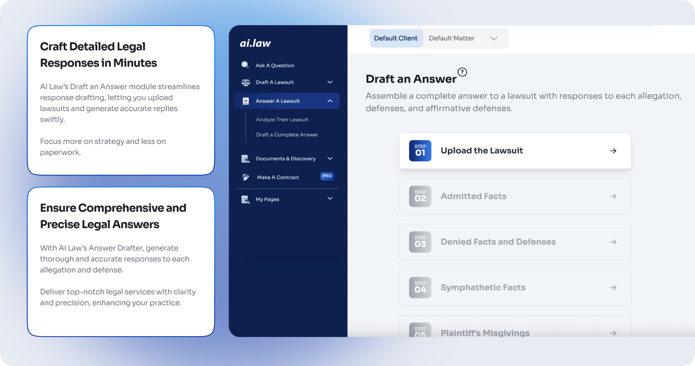This screenshot has height=366, width=695.
Task: Open the Symphathetic Facts step
Action: 515,288
